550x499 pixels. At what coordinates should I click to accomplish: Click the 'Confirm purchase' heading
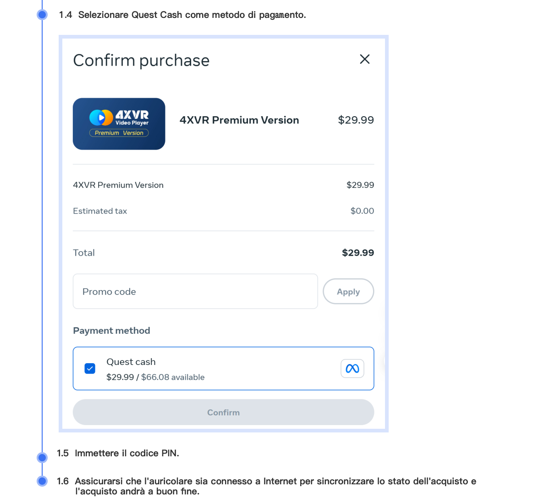point(141,60)
